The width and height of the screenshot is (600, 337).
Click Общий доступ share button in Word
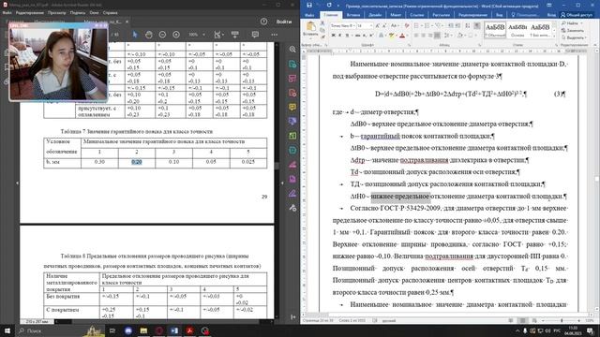point(577,15)
